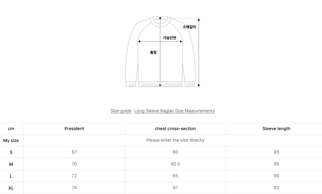Select the chest cross-section column header

point(175,129)
